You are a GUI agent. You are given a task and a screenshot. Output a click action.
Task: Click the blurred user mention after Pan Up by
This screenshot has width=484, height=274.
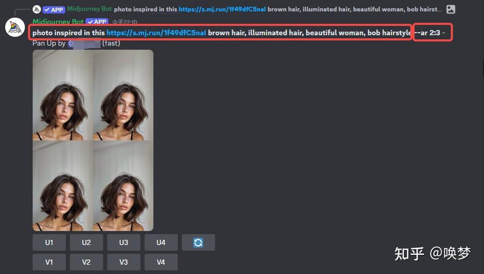pos(84,43)
